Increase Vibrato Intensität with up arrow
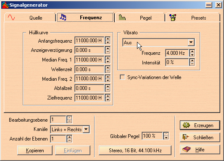This screenshot has width=224, height=161. pyautogui.click(x=192, y=60)
